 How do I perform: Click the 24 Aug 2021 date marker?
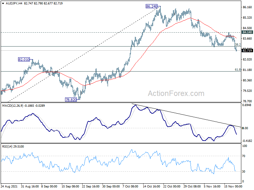[9, 186]
